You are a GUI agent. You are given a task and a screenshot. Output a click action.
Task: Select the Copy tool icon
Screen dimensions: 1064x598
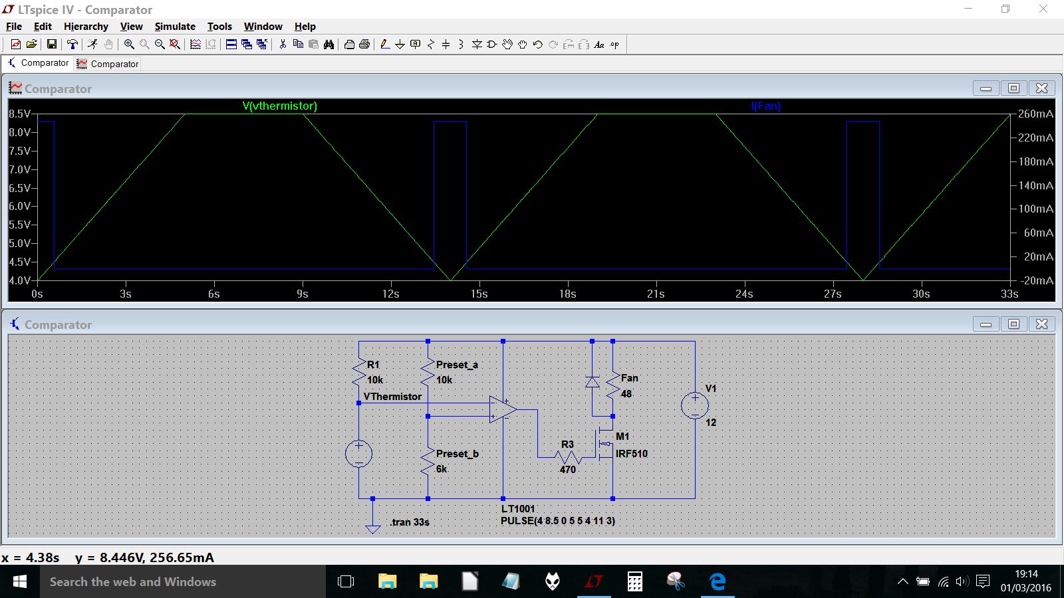point(298,45)
